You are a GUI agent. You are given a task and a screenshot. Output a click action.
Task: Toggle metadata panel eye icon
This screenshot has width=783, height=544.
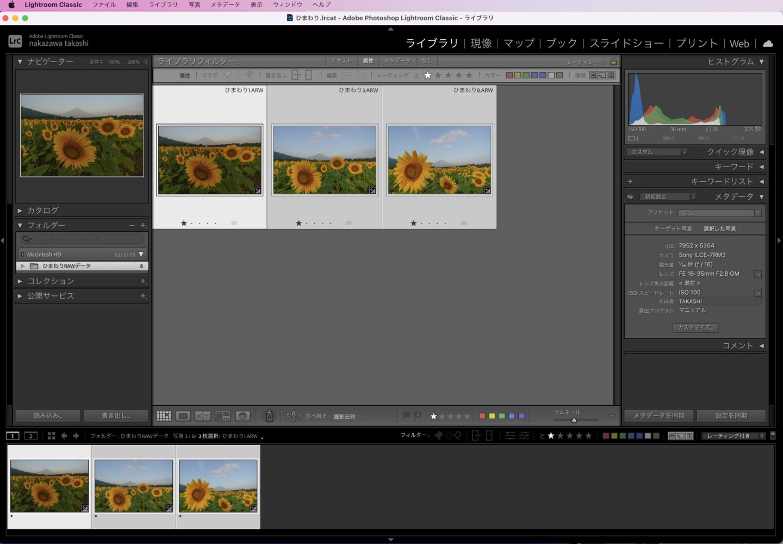[630, 197]
